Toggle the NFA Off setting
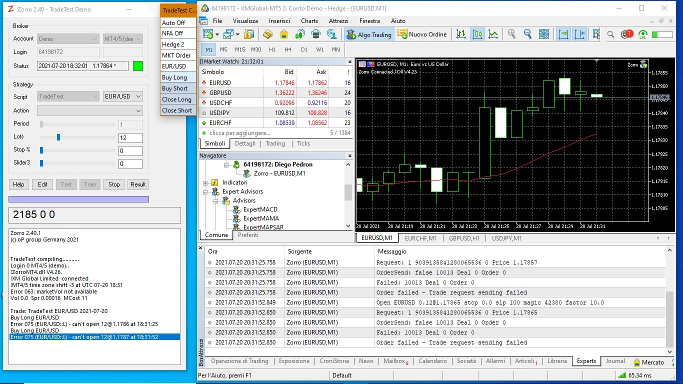Screen dimensions: 683x384 pos(172,33)
